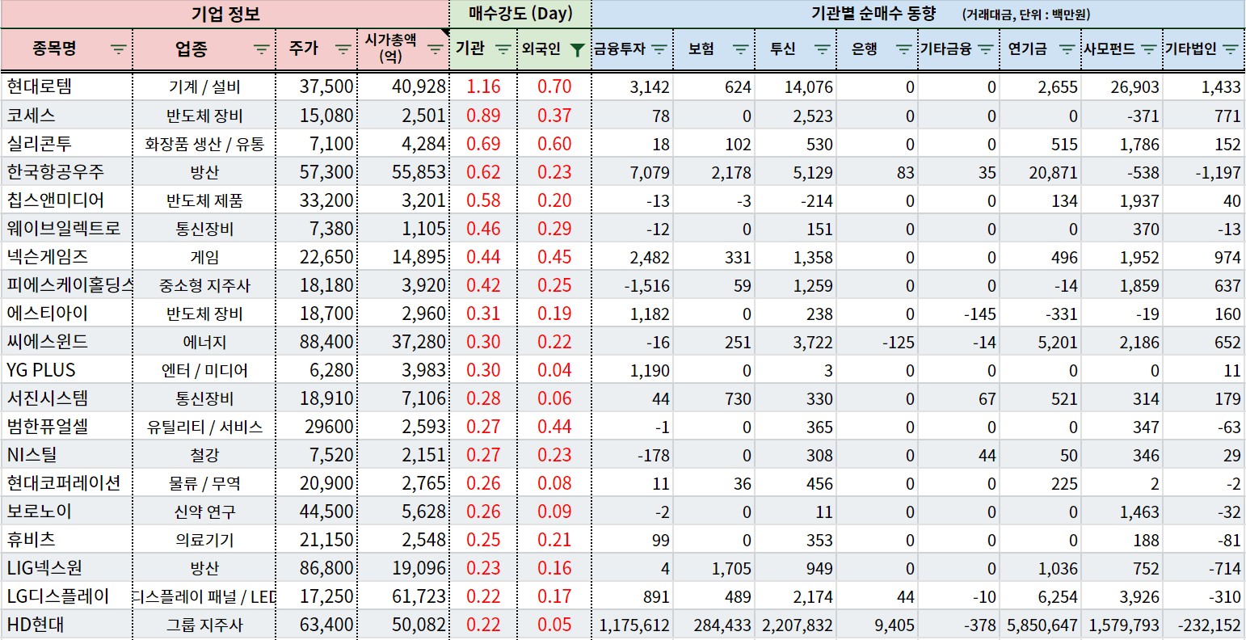Select the 철강 sector cell
This screenshot has height=640, width=1246.
coord(204,455)
